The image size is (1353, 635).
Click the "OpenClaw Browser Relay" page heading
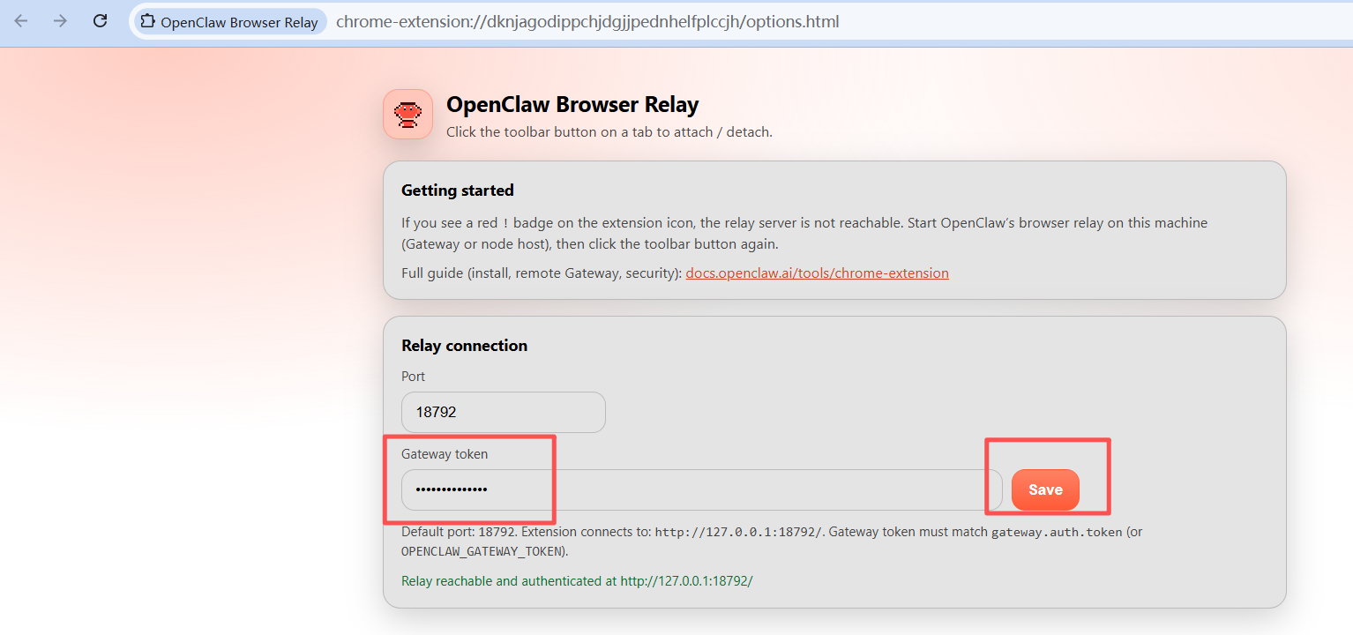click(572, 105)
